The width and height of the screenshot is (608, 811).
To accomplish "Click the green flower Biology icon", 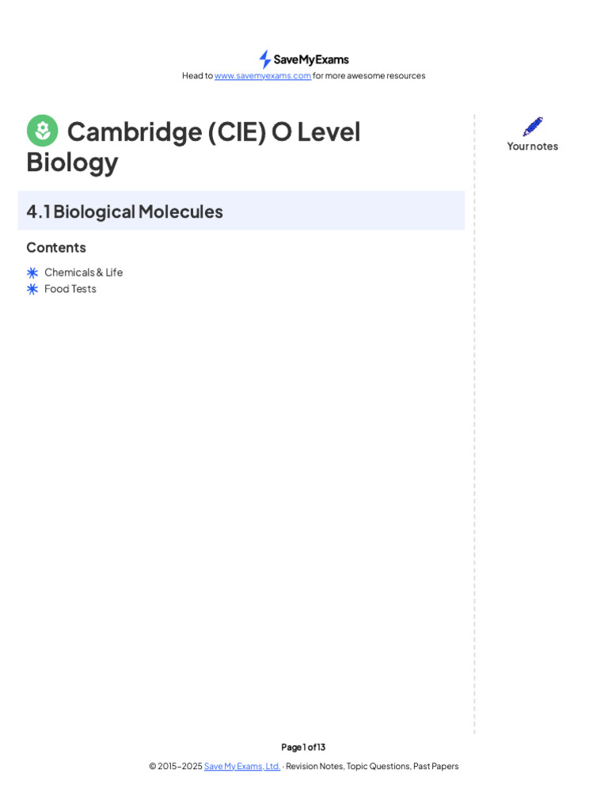I will click(x=43, y=131).
